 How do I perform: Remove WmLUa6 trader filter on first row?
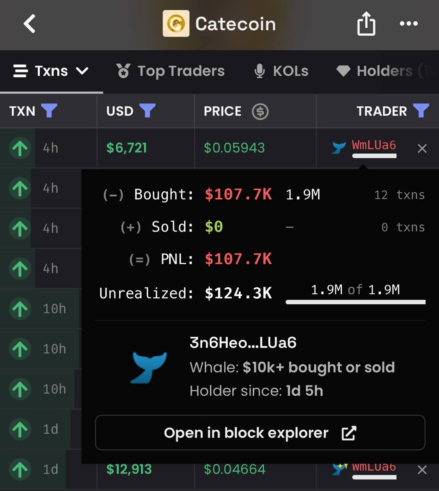(x=422, y=148)
